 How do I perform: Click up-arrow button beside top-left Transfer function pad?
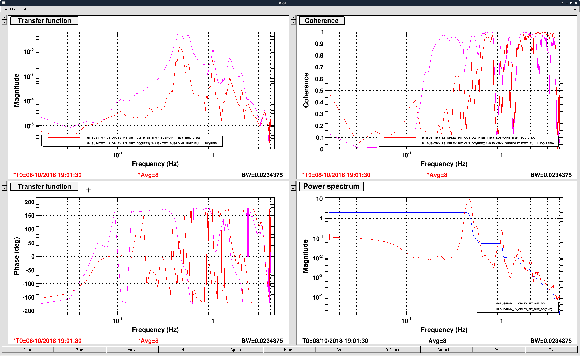pyautogui.click(x=4, y=23)
